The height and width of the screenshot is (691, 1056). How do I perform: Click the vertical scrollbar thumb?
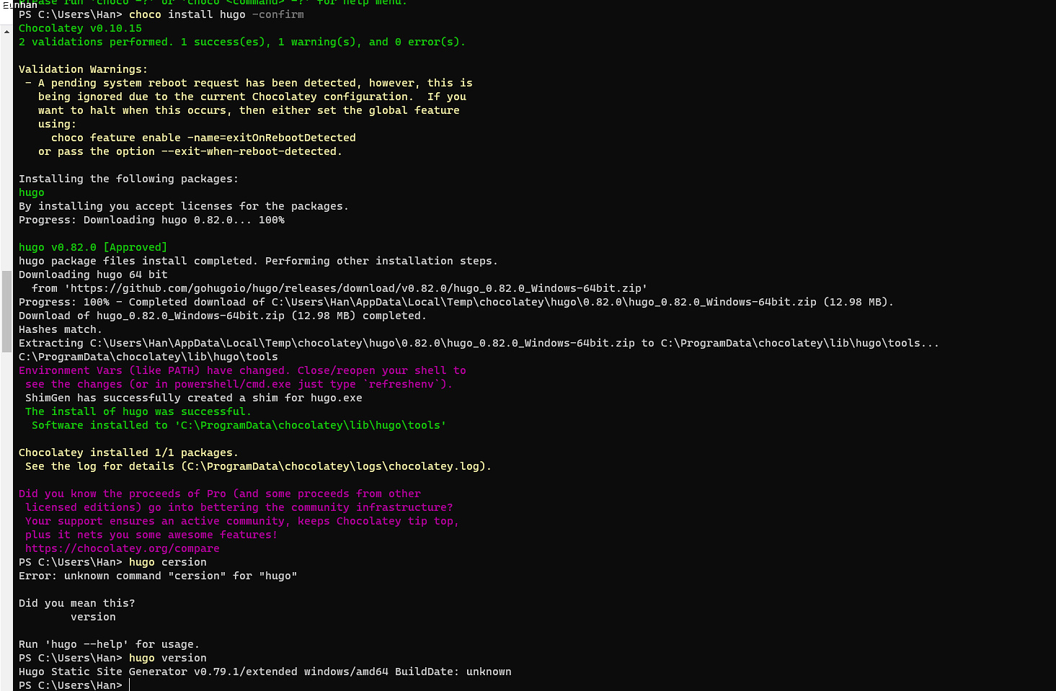click(x=6, y=311)
